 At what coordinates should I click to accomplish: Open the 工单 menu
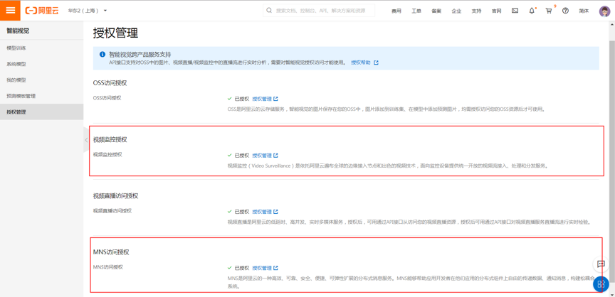coord(416,11)
